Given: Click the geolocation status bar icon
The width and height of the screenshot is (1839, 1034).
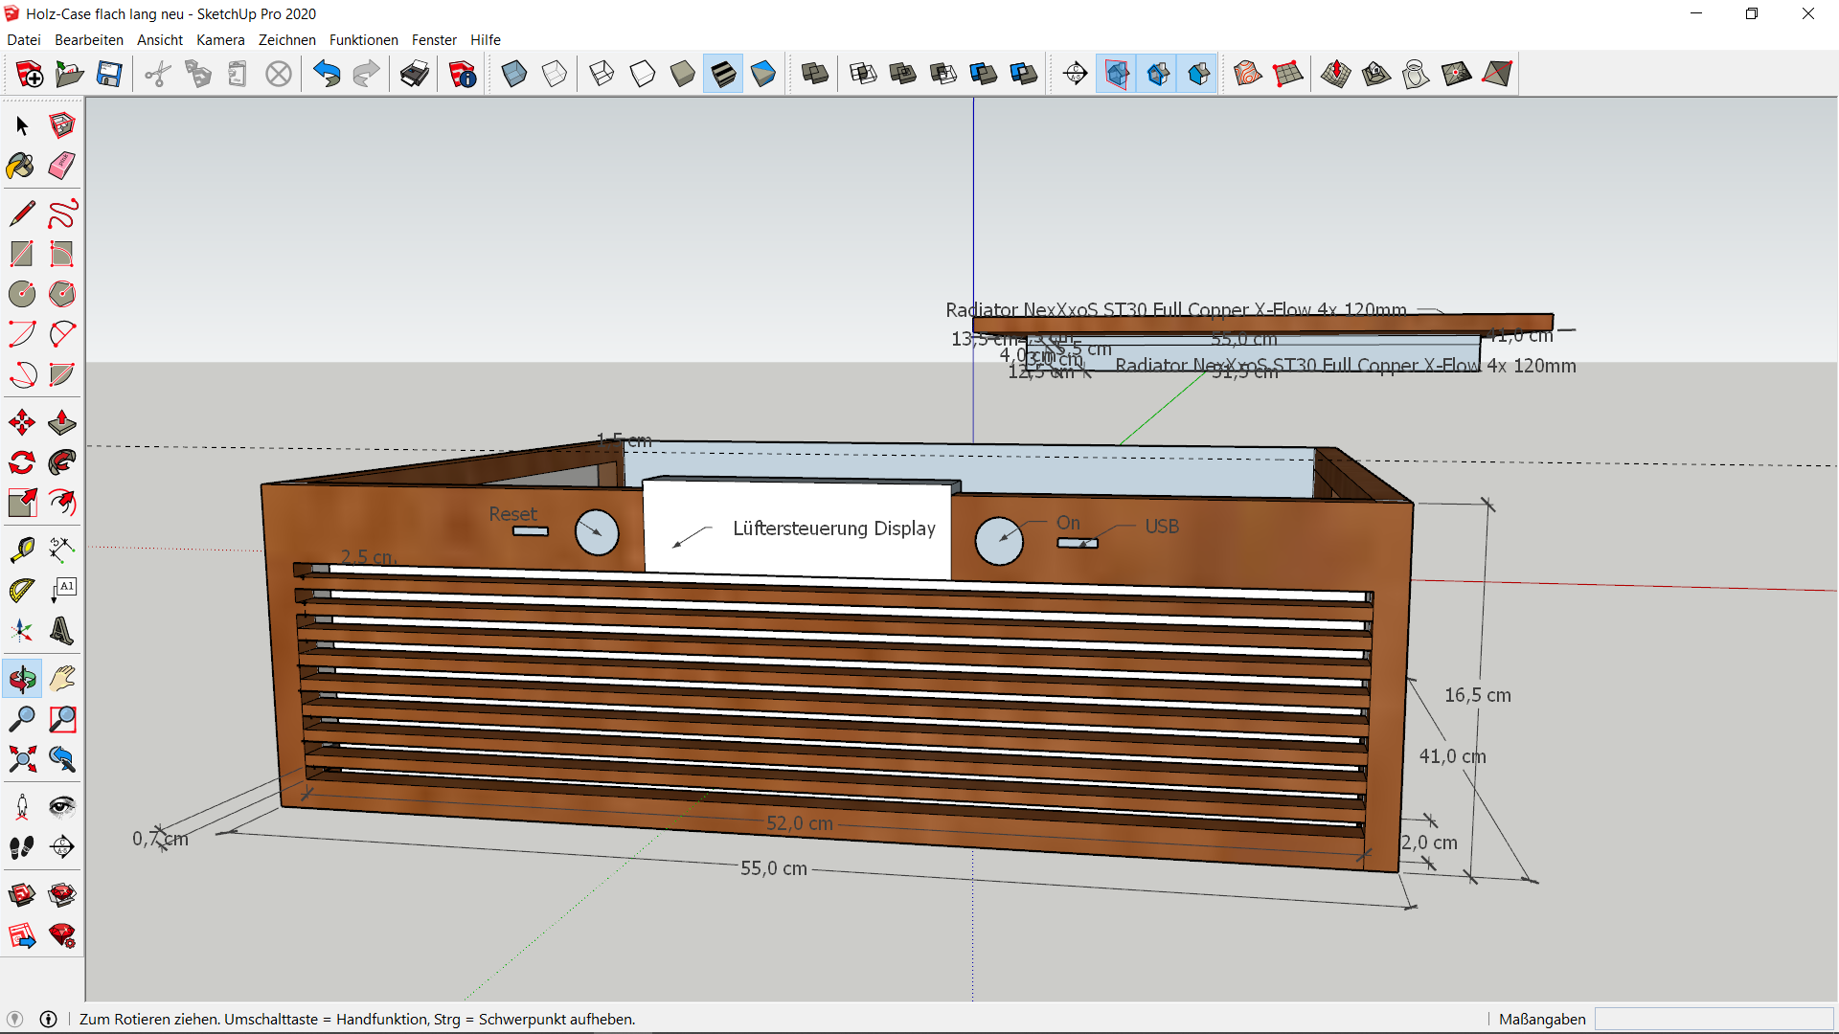Looking at the screenshot, I should [x=14, y=1019].
